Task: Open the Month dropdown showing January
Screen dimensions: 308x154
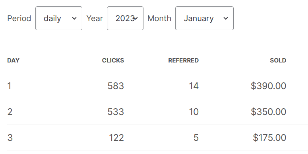Action: pyautogui.click(x=204, y=18)
